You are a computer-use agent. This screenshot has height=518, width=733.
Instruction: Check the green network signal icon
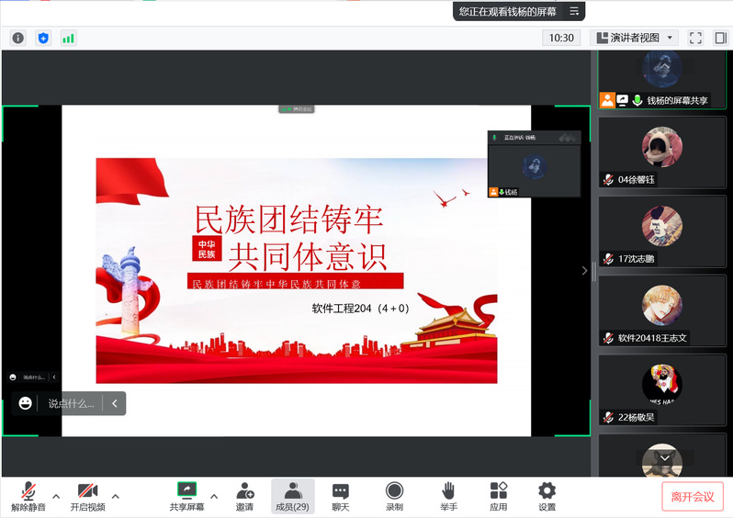[68, 38]
